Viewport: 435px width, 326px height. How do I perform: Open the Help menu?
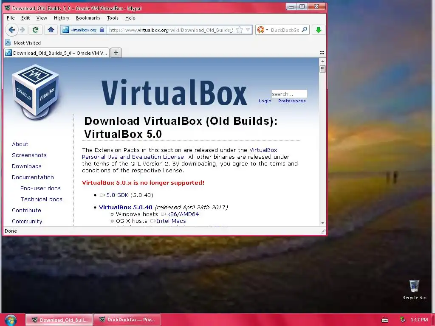[x=130, y=18]
